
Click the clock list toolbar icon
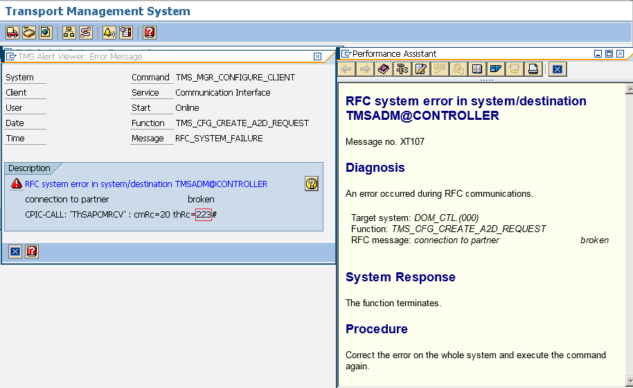tap(126, 33)
